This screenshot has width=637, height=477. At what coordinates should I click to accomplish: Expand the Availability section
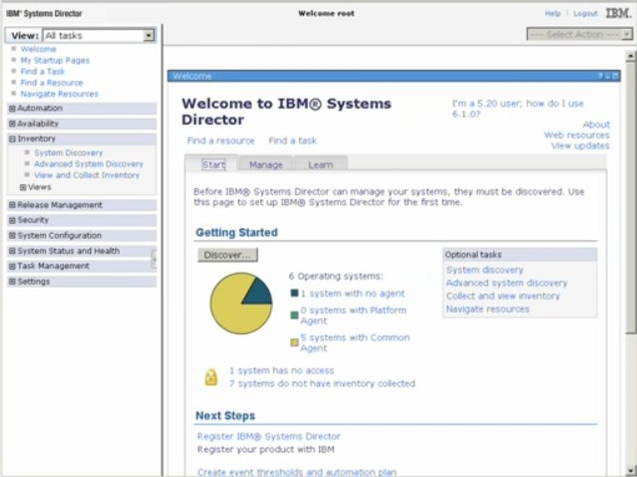click(12, 124)
